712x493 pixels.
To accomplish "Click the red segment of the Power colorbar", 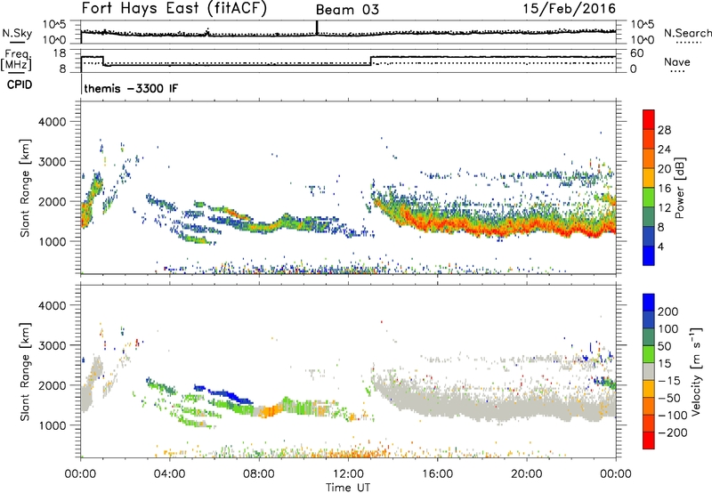I will [649, 119].
